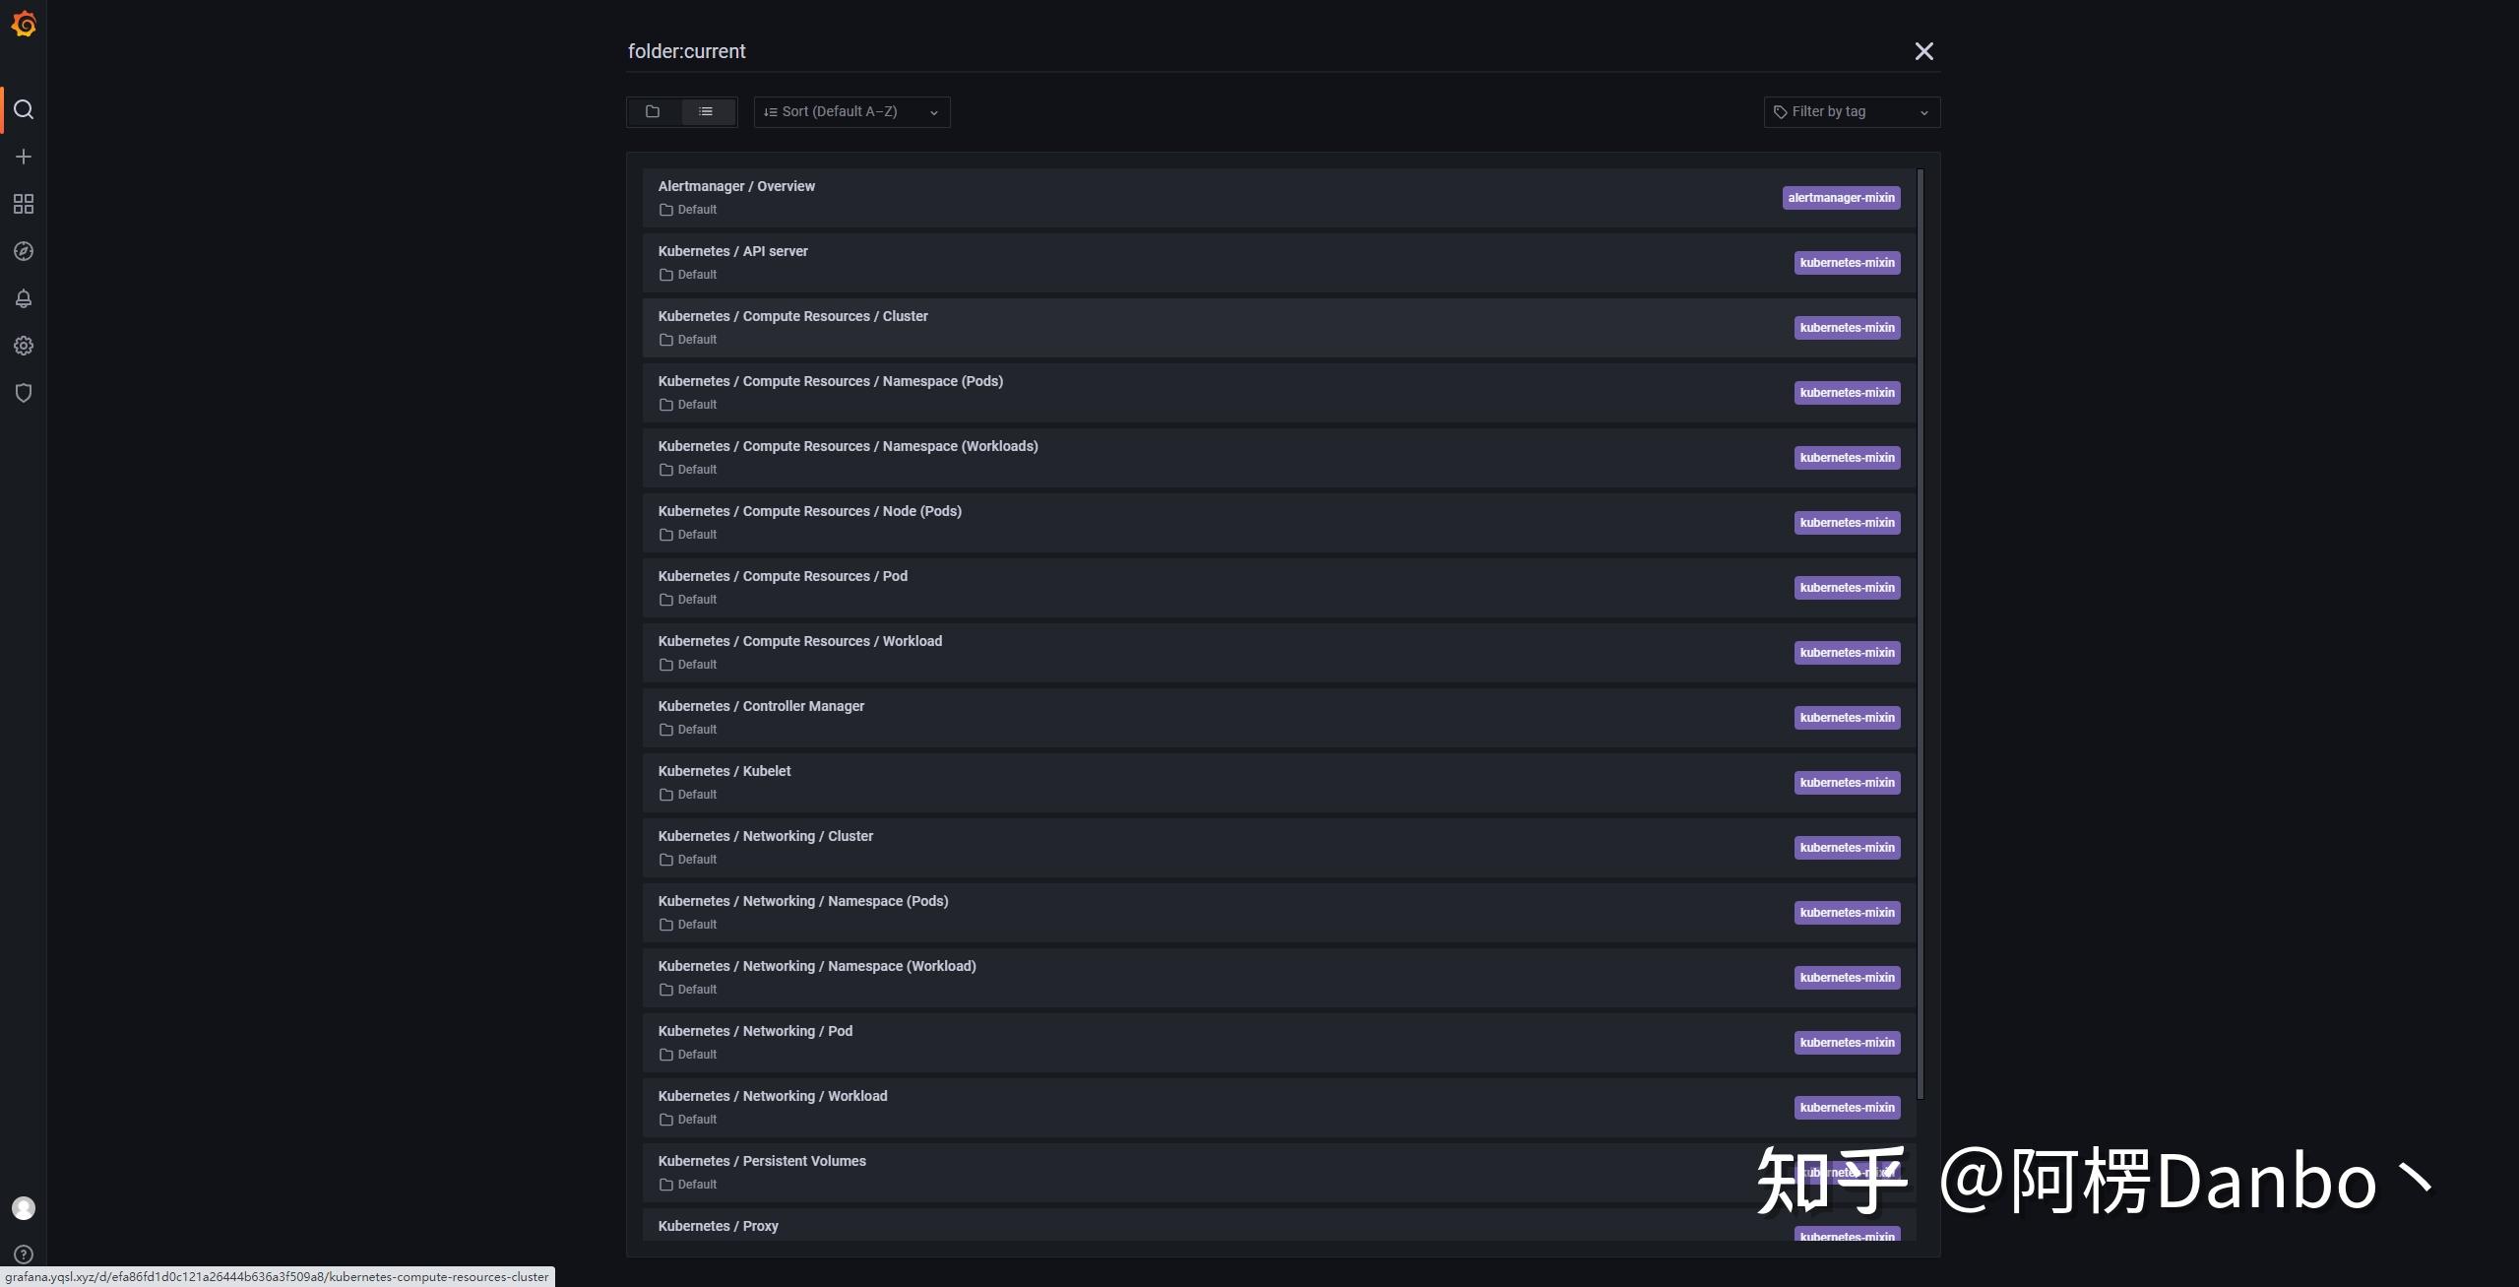Open Kubernetes / Kubelet dashboard

click(x=1279, y=783)
